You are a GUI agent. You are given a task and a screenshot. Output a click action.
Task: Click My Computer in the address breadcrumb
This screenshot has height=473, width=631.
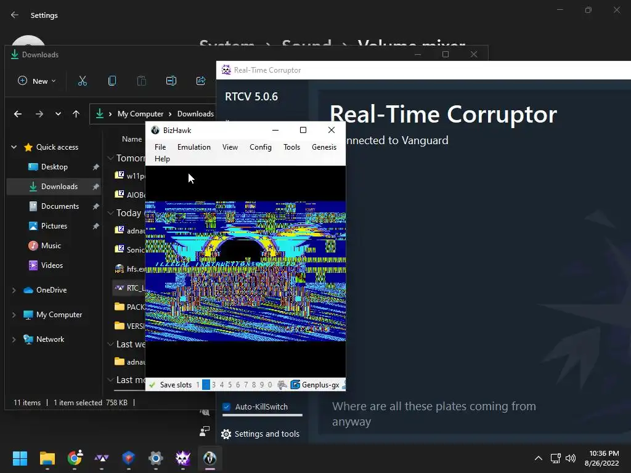click(140, 114)
